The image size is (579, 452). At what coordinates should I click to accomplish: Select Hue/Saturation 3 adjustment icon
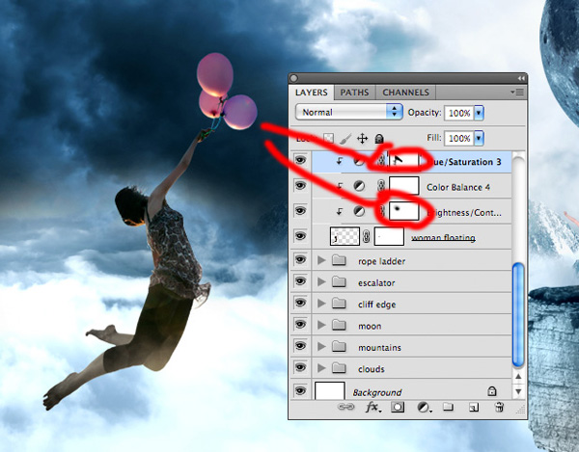[359, 161]
